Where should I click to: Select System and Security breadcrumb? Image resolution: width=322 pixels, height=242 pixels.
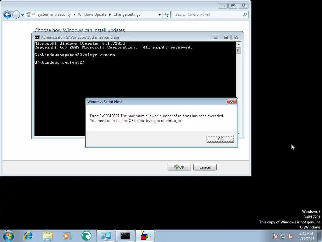tap(54, 14)
